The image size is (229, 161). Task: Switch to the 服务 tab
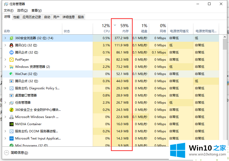point(81,17)
